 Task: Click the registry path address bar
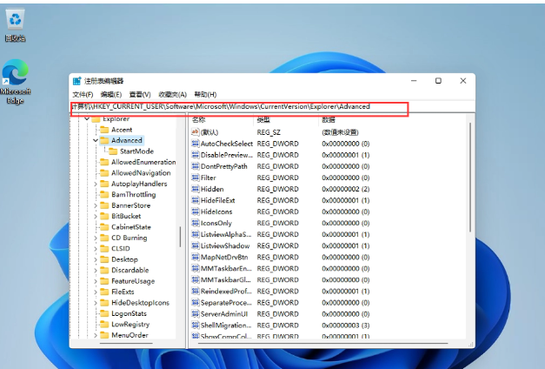(x=235, y=106)
